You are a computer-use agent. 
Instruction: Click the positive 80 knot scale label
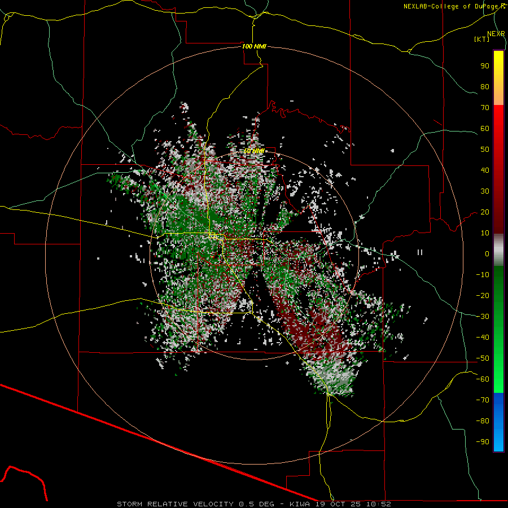click(485, 87)
